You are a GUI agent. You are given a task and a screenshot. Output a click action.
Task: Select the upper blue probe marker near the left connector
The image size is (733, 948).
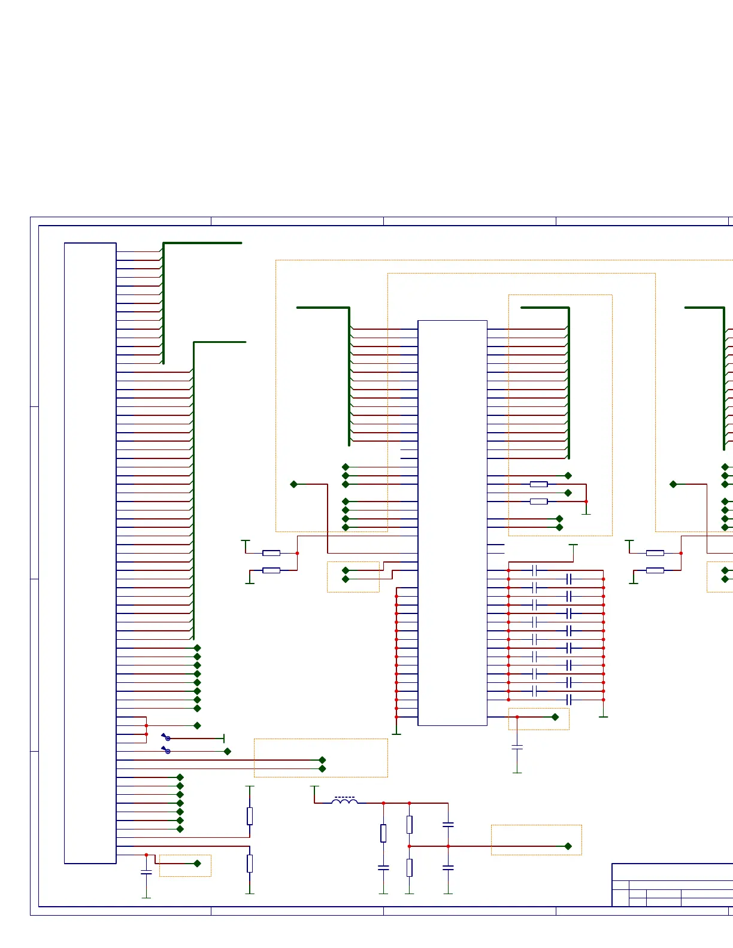165,737
